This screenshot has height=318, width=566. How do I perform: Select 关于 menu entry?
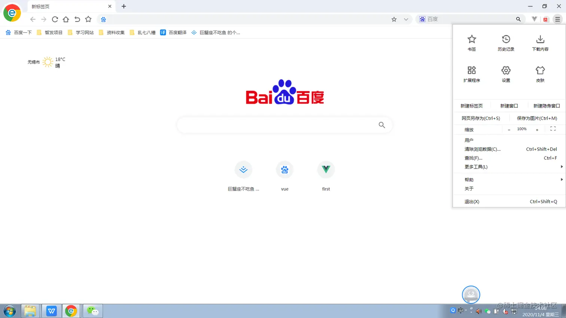coord(509,189)
